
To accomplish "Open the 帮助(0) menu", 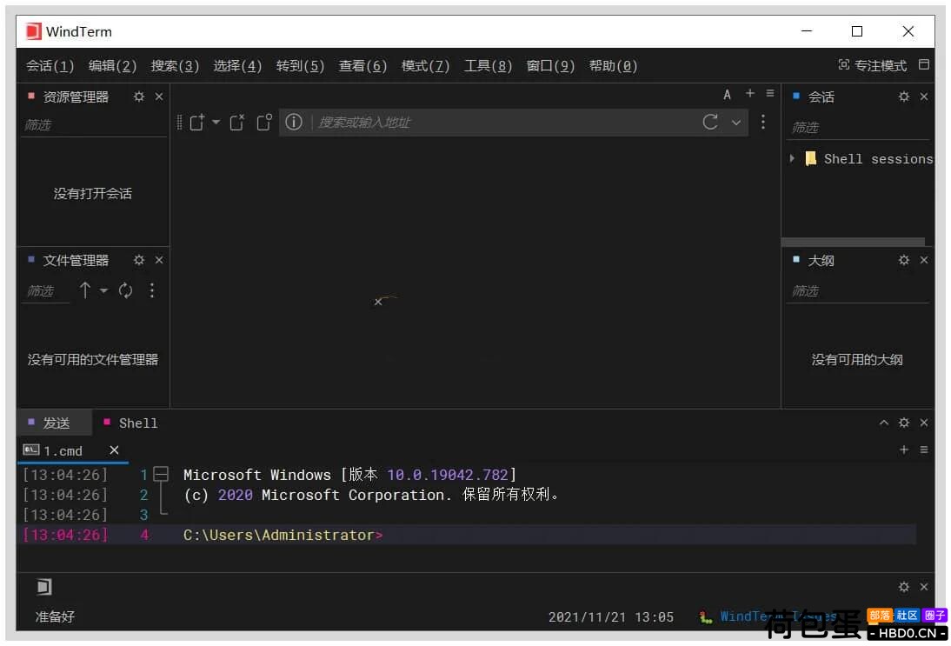I will click(613, 65).
